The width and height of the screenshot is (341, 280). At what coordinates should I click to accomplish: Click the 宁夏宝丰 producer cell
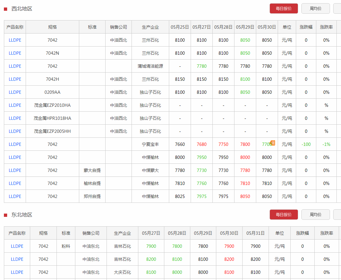[x=150, y=144]
